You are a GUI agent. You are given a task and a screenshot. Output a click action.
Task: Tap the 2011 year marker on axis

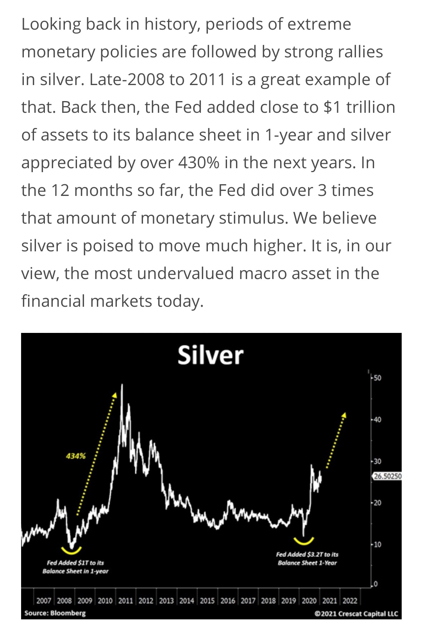click(126, 601)
